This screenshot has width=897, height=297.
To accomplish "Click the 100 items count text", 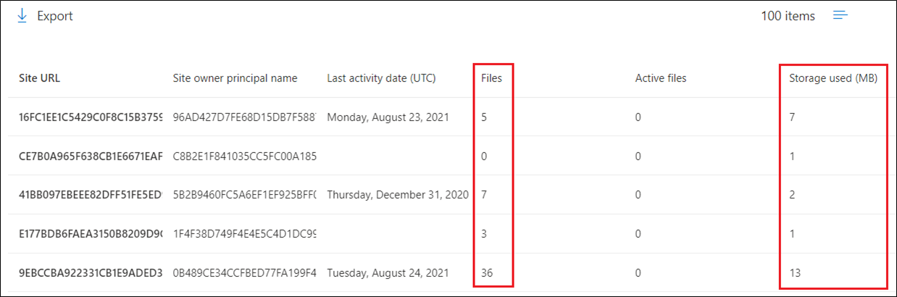I will pos(788,16).
